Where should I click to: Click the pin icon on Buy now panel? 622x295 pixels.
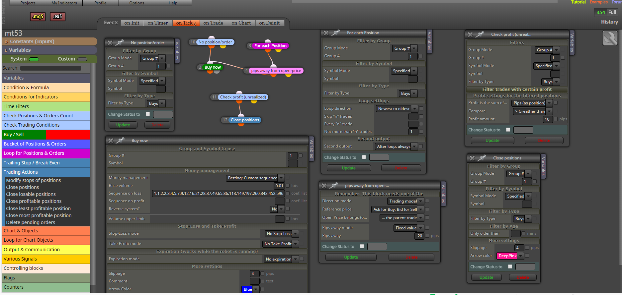pyautogui.click(x=120, y=140)
